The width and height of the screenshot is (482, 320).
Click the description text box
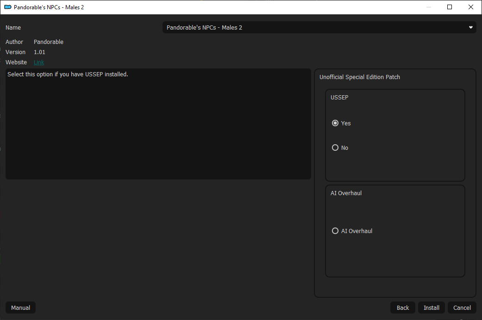pyautogui.click(x=158, y=124)
